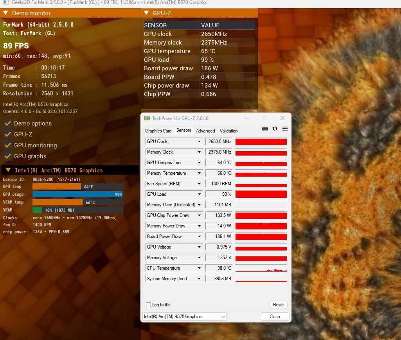Viewport: 401px width, 340px height.
Task: Switch to the Graphics Card tab
Action: tap(158, 131)
